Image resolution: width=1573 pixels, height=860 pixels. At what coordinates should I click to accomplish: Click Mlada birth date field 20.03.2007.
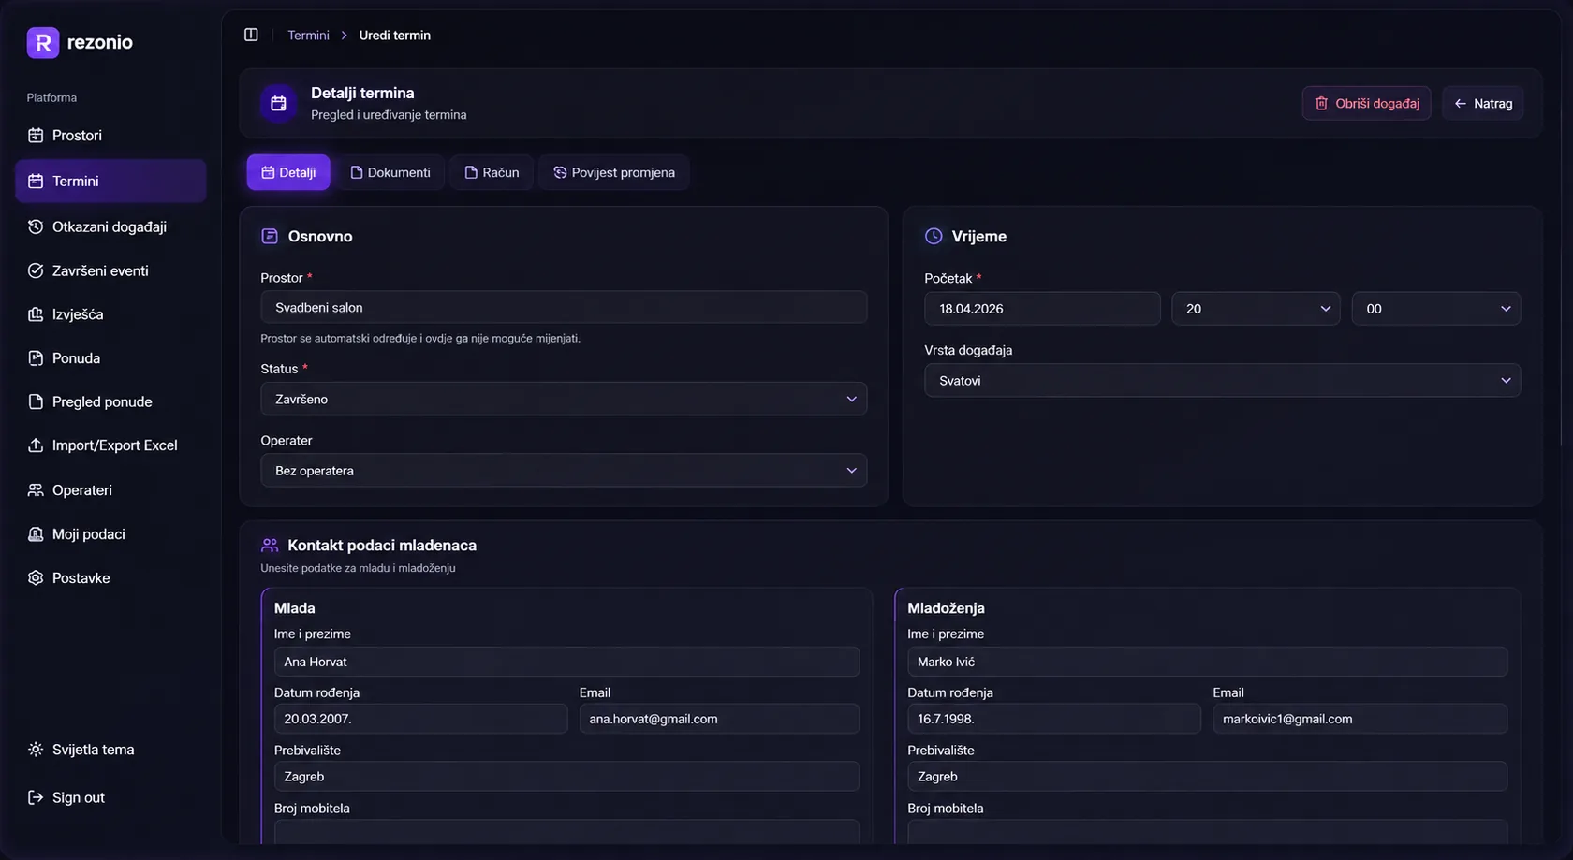[x=420, y=719]
